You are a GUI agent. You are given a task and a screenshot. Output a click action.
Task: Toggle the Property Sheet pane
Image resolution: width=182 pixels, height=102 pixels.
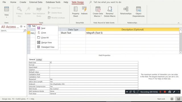[76, 12]
